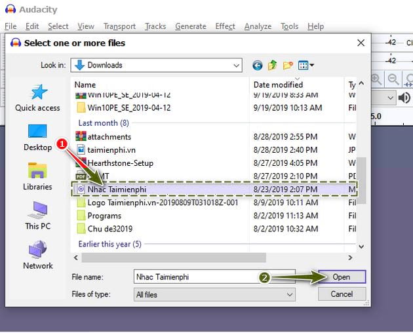Open Libraries in the places bar
Viewport: 413px width, 333px height.
coord(37,177)
